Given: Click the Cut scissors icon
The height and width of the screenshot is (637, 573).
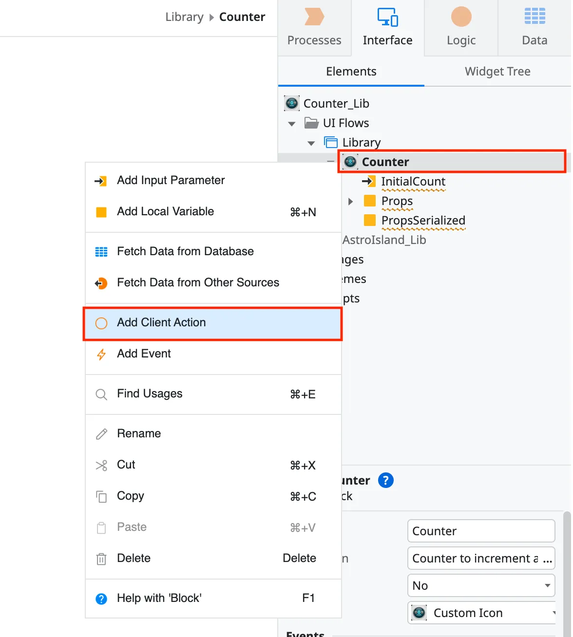Looking at the screenshot, I should 101,465.
